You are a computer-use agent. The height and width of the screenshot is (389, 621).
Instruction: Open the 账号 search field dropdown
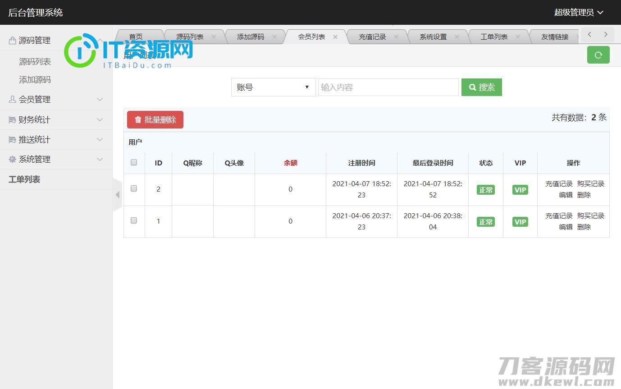click(273, 87)
